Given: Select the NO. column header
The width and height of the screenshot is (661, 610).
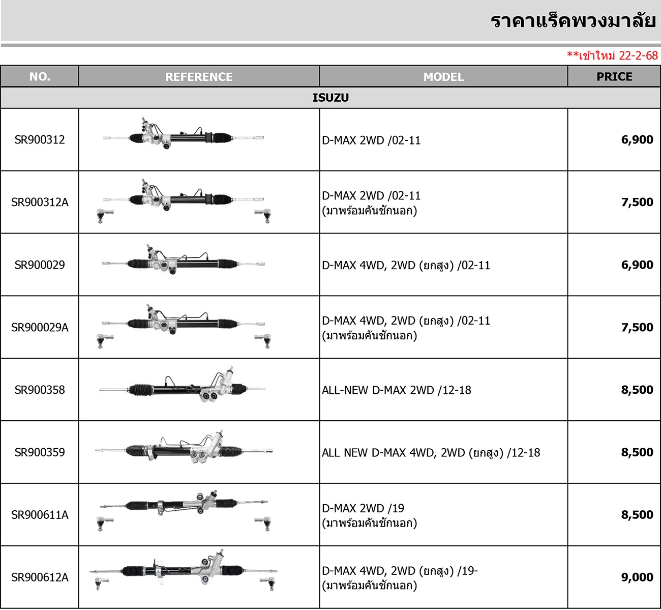Looking at the screenshot, I should [40, 76].
